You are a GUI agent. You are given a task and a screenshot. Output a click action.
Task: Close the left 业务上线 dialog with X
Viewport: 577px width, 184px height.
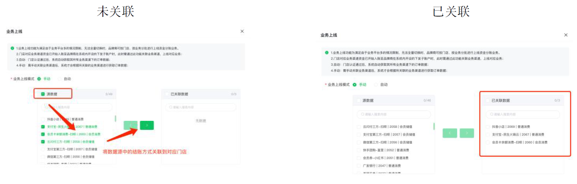242,31
